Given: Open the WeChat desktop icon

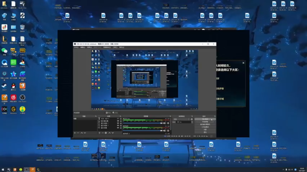Looking at the screenshot, I should point(4,52).
